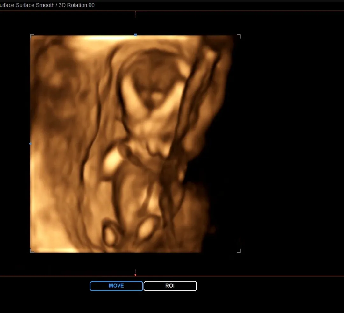This screenshot has width=344, height=313.
Task: Click the top-right ROI corner bracket
Action: 239,36
